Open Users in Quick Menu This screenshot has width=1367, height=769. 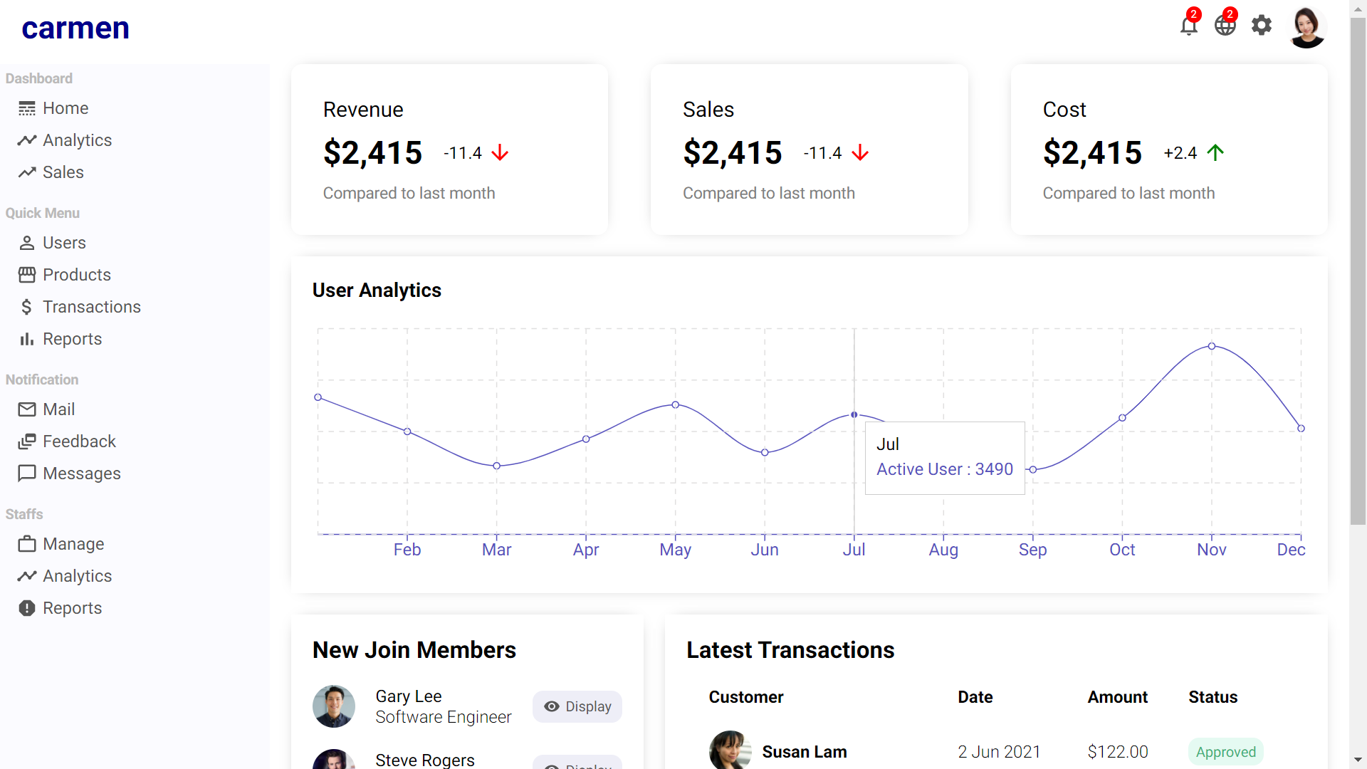[x=64, y=243]
